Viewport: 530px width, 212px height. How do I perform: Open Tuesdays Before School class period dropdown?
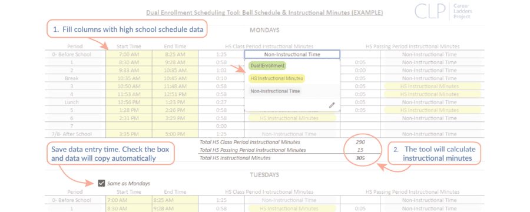[x=292, y=200]
